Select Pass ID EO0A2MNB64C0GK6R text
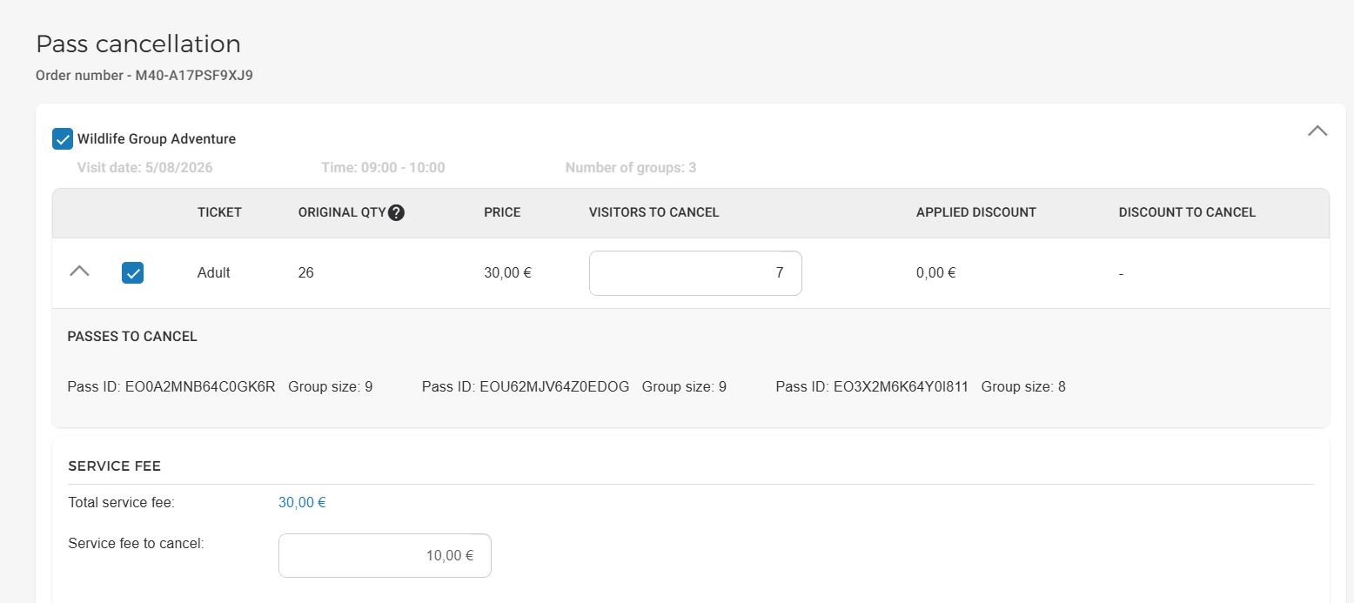1354x603 pixels. tap(171, 386)
